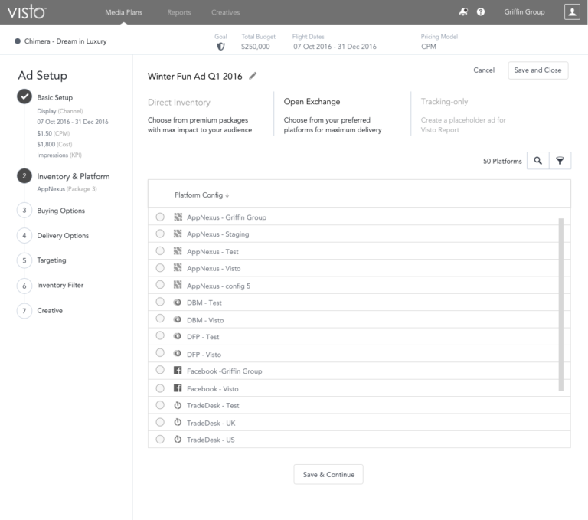The image size is (588, 520).
Task: Open Delivery Options step
Action: [63, 236]
